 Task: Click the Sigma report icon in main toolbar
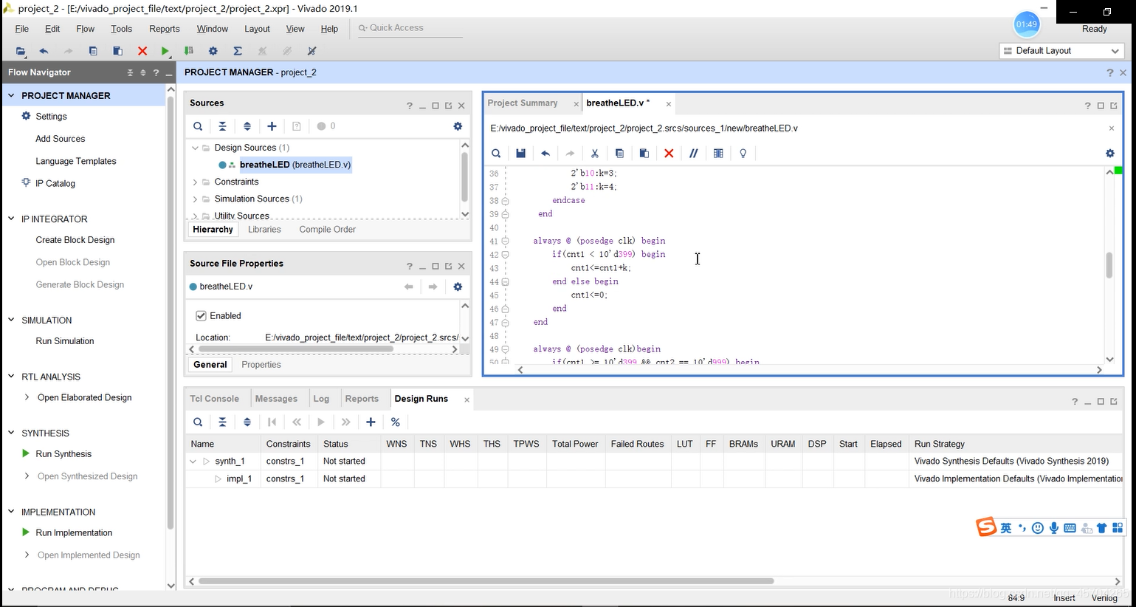[x=238, y=51]
